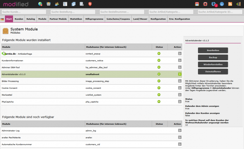Focus the Suche Artikel/Kategorie ID field
The width and height of the screenshot is (244, 149).
pos(220,12)
